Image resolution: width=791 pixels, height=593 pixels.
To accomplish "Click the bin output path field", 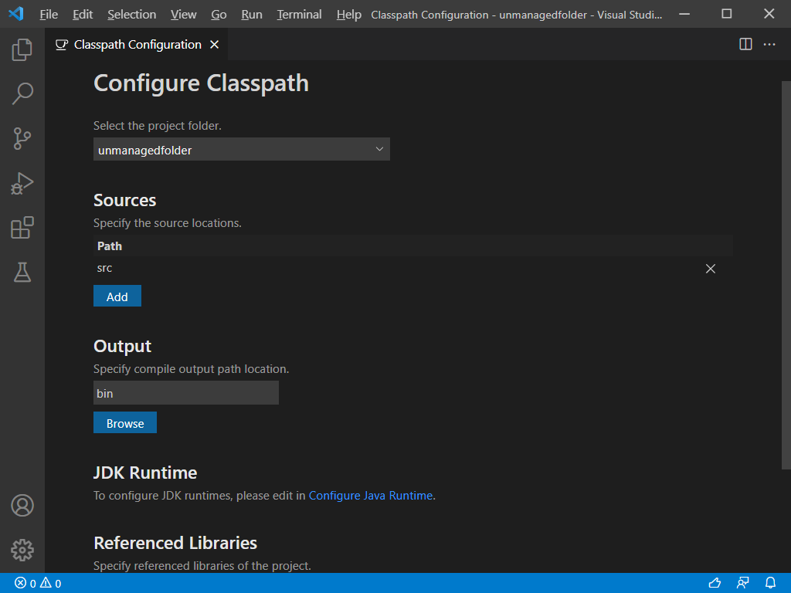I will (185, 392).
